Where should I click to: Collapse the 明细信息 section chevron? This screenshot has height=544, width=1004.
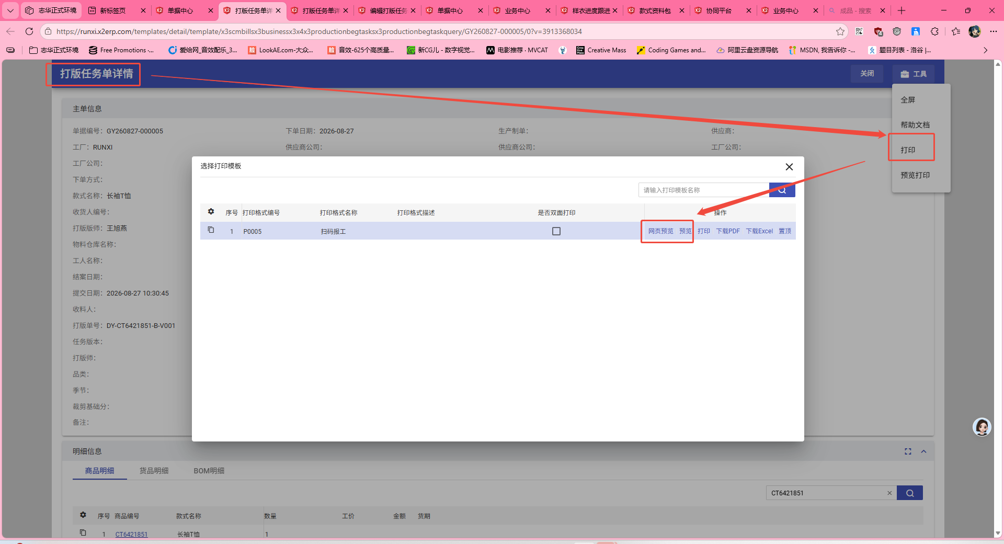click(x=923, y=451)
